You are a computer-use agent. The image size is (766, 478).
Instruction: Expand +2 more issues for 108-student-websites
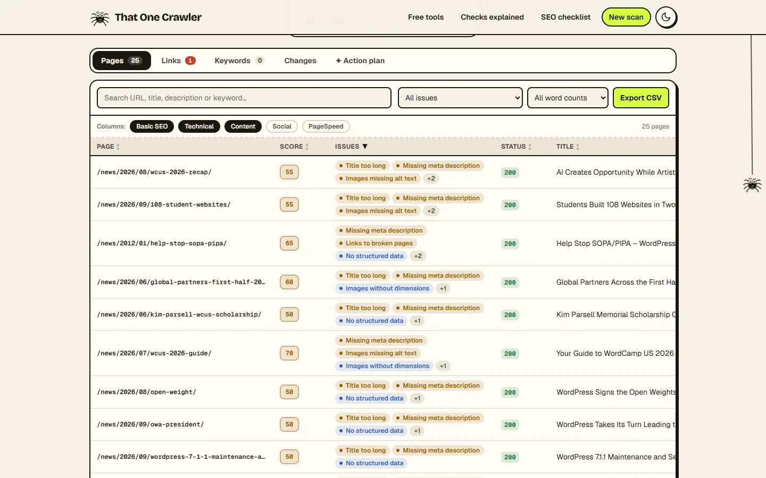[x=431, y=211]
